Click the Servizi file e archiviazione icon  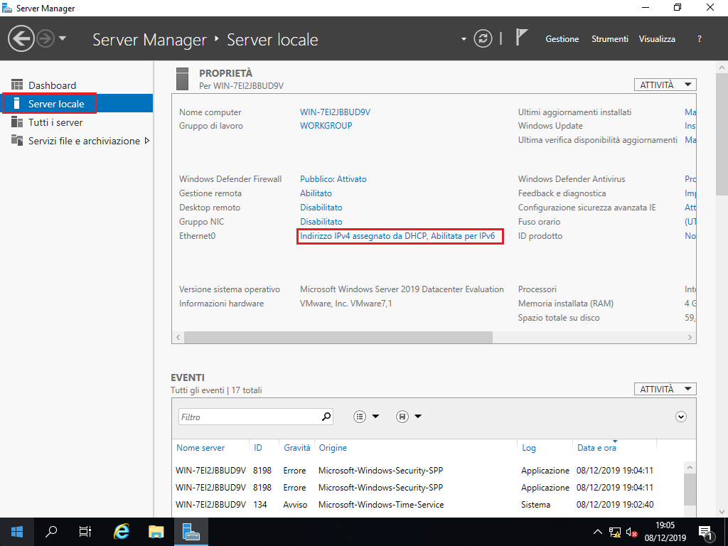point(17,140)
